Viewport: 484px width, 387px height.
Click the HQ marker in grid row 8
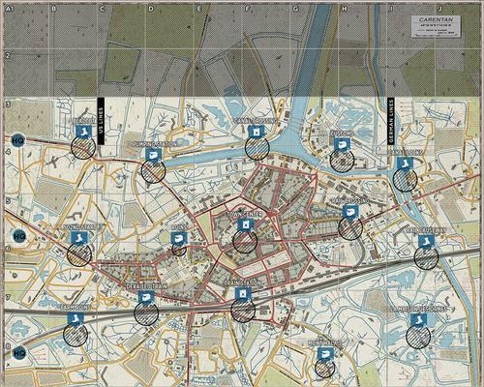(19, 353)
